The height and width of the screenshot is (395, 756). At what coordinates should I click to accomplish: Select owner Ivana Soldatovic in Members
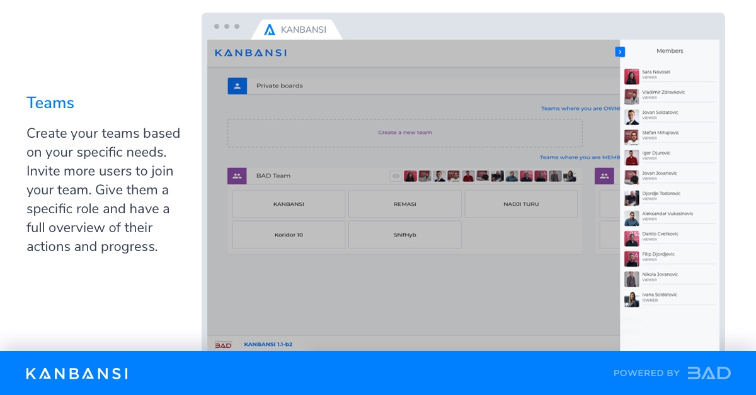click(670, 298)
